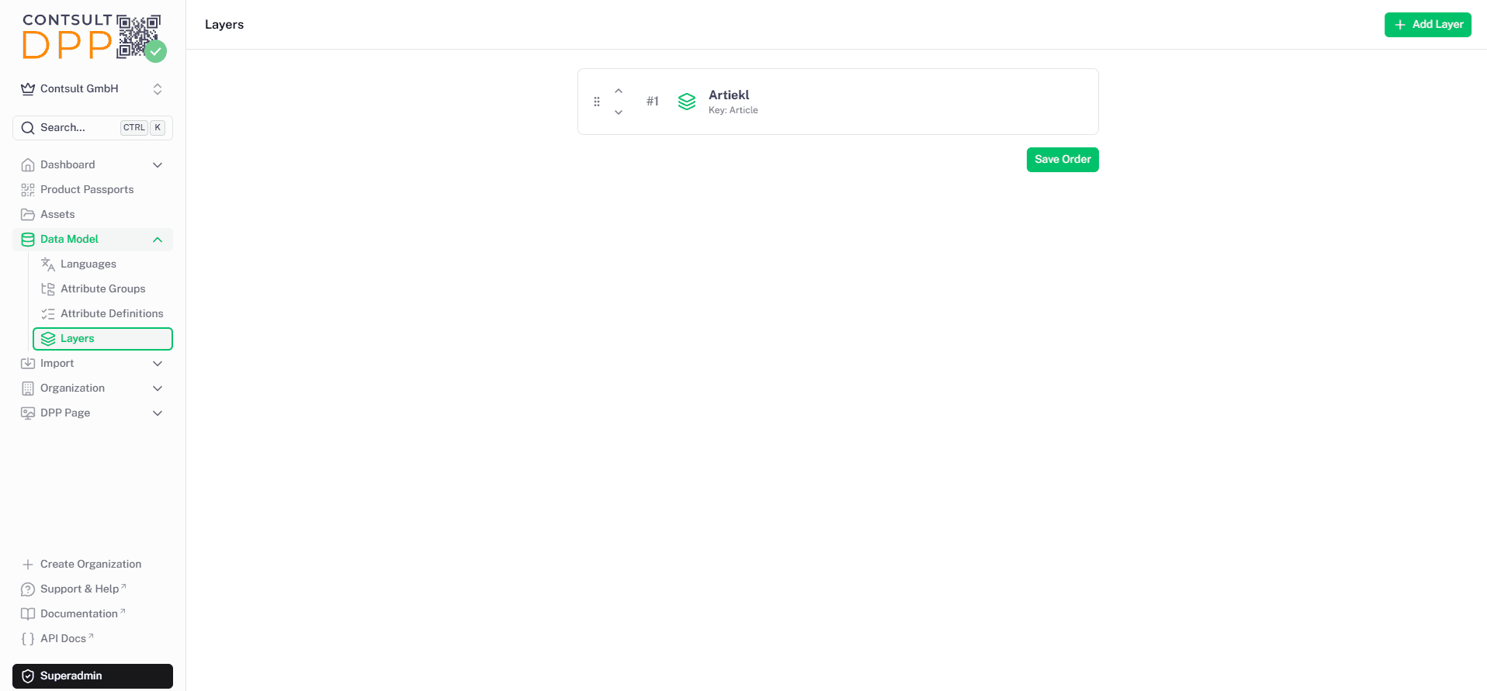This screenshot has width=1487, height=691.
Task: Click the Superadmin button
Action: pyautogui.click(x=92, y=676)
